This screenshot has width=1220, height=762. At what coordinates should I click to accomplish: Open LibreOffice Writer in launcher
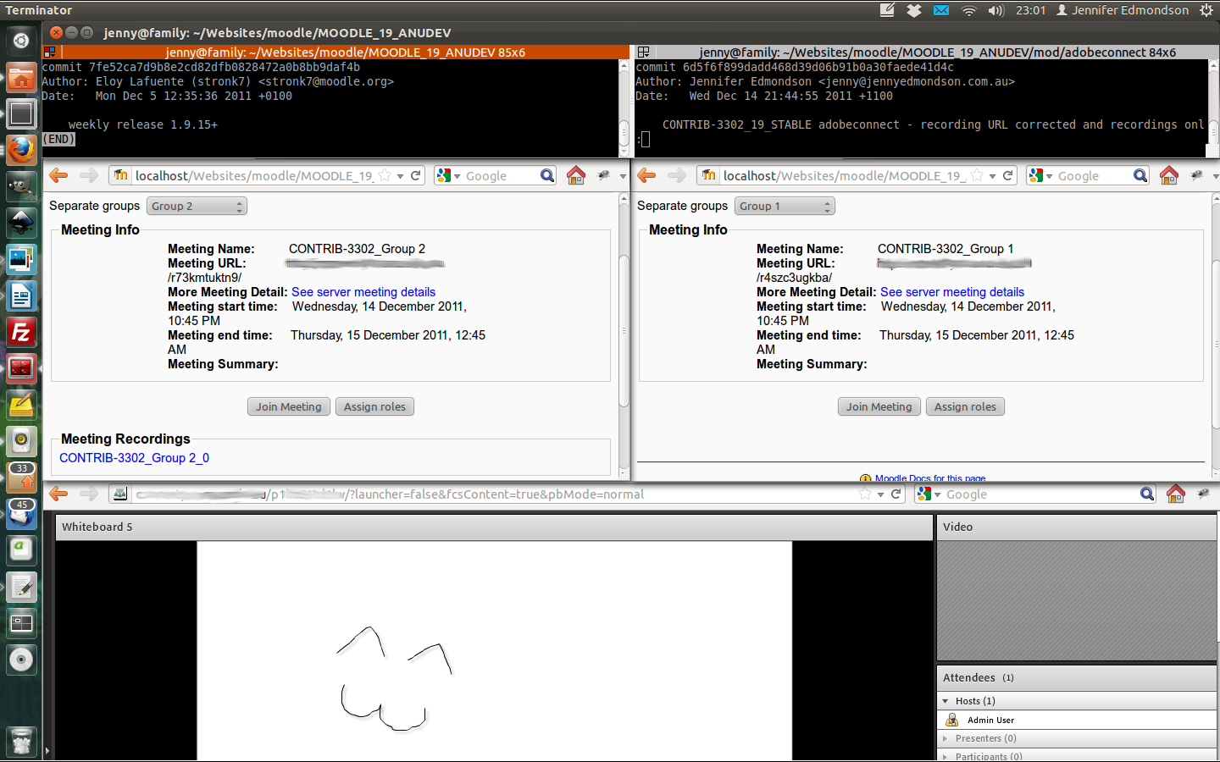pos(21,295)
